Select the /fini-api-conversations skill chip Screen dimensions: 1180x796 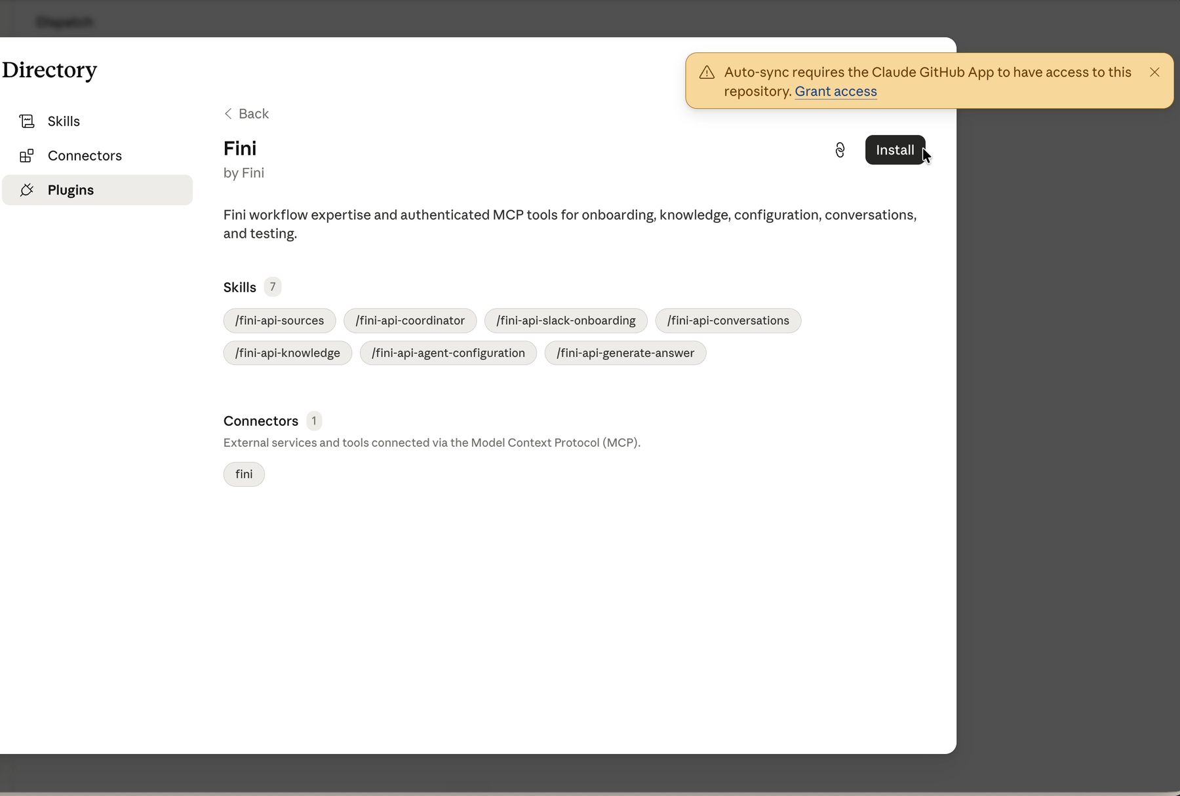[728, 320]
